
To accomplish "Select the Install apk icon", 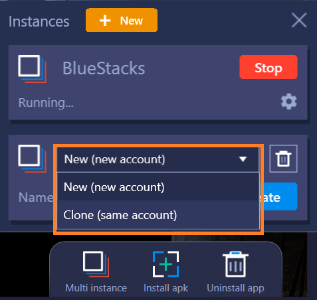I will (x=165, y=264).
